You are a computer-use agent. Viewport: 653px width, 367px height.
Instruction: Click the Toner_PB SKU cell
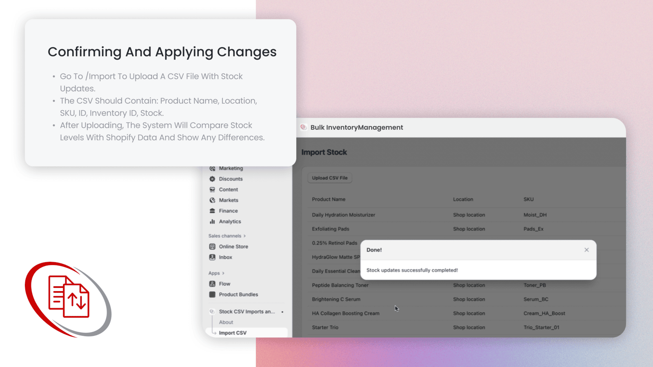(x=535, y=285)
